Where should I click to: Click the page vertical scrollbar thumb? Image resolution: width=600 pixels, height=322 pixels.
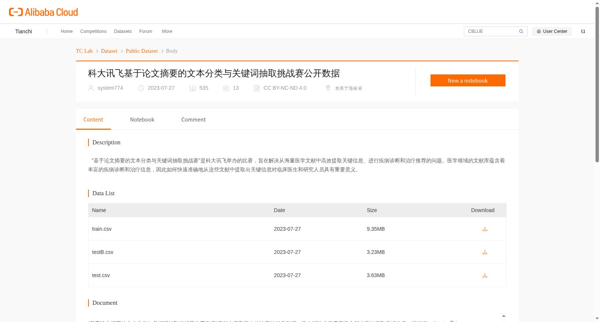click(x=597, y=85)
